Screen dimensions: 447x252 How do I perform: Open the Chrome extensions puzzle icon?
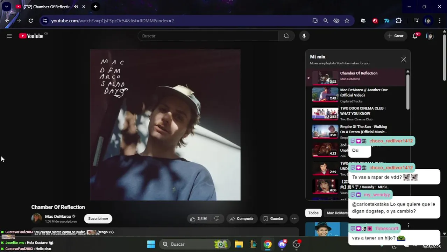398,21
